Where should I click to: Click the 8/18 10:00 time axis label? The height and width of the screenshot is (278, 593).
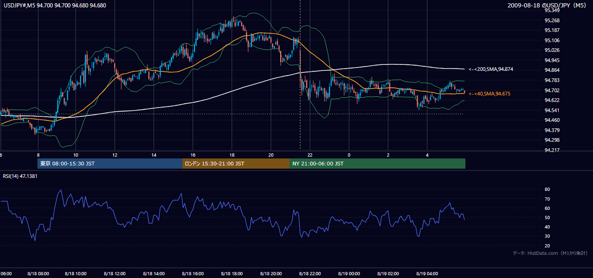pyautogui.click(x=77, y=274)
